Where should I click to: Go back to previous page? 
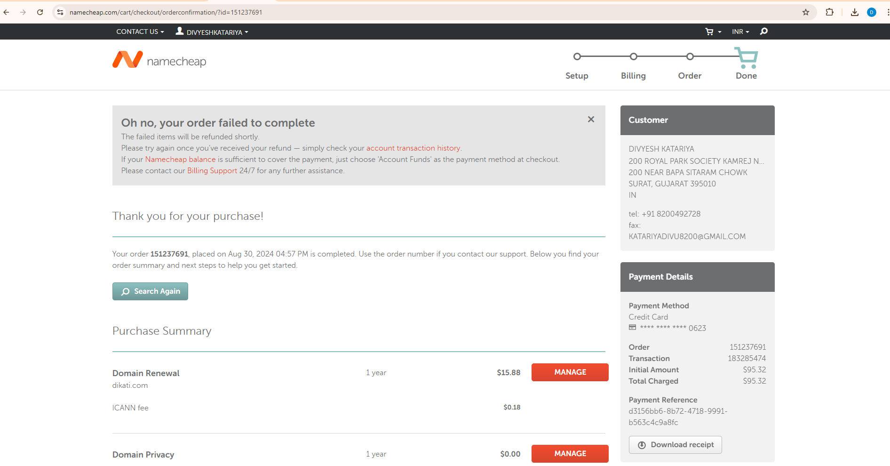[x=7, y=12]
